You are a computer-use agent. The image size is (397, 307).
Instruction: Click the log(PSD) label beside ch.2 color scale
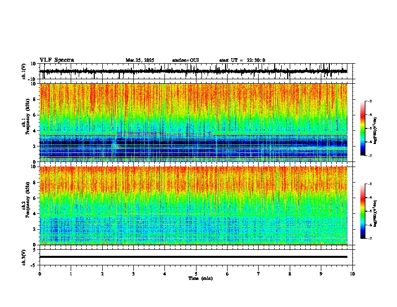coord(375,213)
